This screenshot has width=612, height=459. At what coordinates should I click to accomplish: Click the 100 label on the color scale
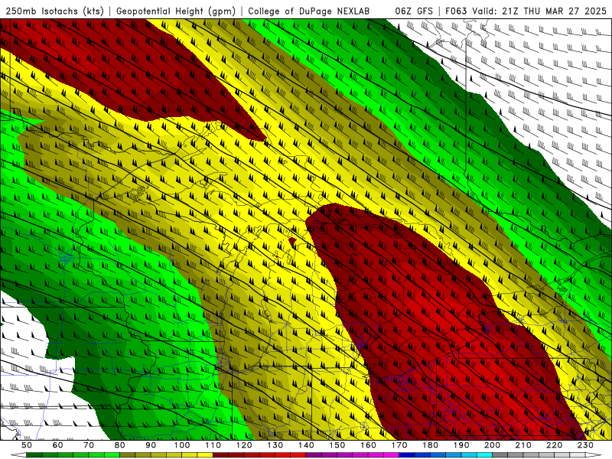[x=182, y=445]
